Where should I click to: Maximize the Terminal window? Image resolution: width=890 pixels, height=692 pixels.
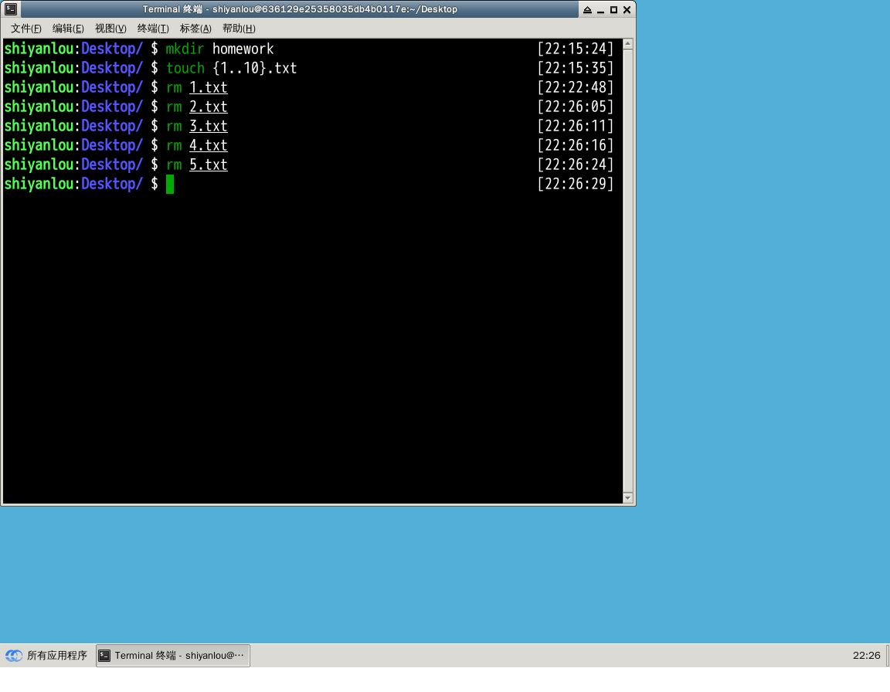613,9
